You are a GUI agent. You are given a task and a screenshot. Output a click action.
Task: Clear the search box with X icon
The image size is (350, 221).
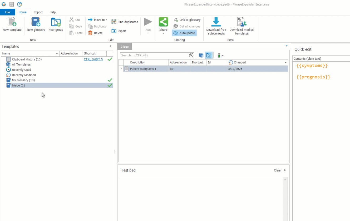[191, 55]
